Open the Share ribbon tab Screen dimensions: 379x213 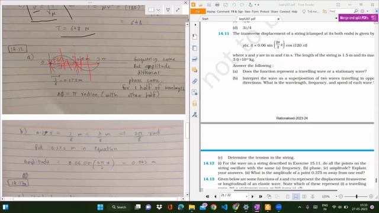274,11
